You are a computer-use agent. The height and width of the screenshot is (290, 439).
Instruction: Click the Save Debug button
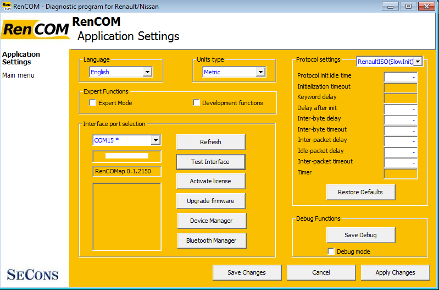[360, 235]
